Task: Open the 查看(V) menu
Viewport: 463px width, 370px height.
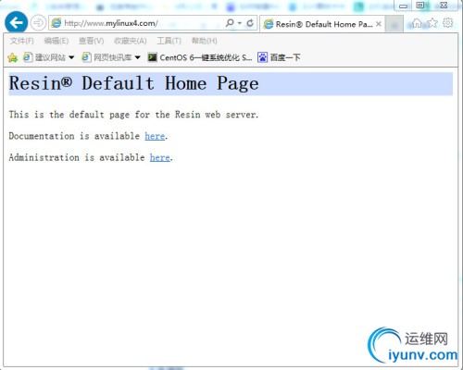Action: tap(91, 41)
